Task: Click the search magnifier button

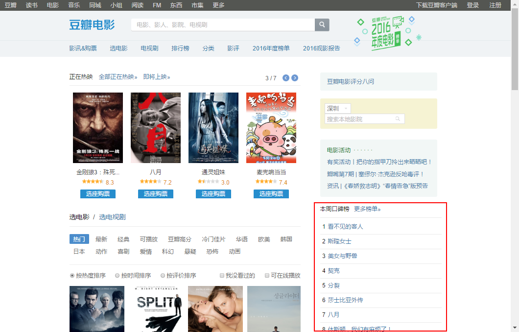Action: 322,25
